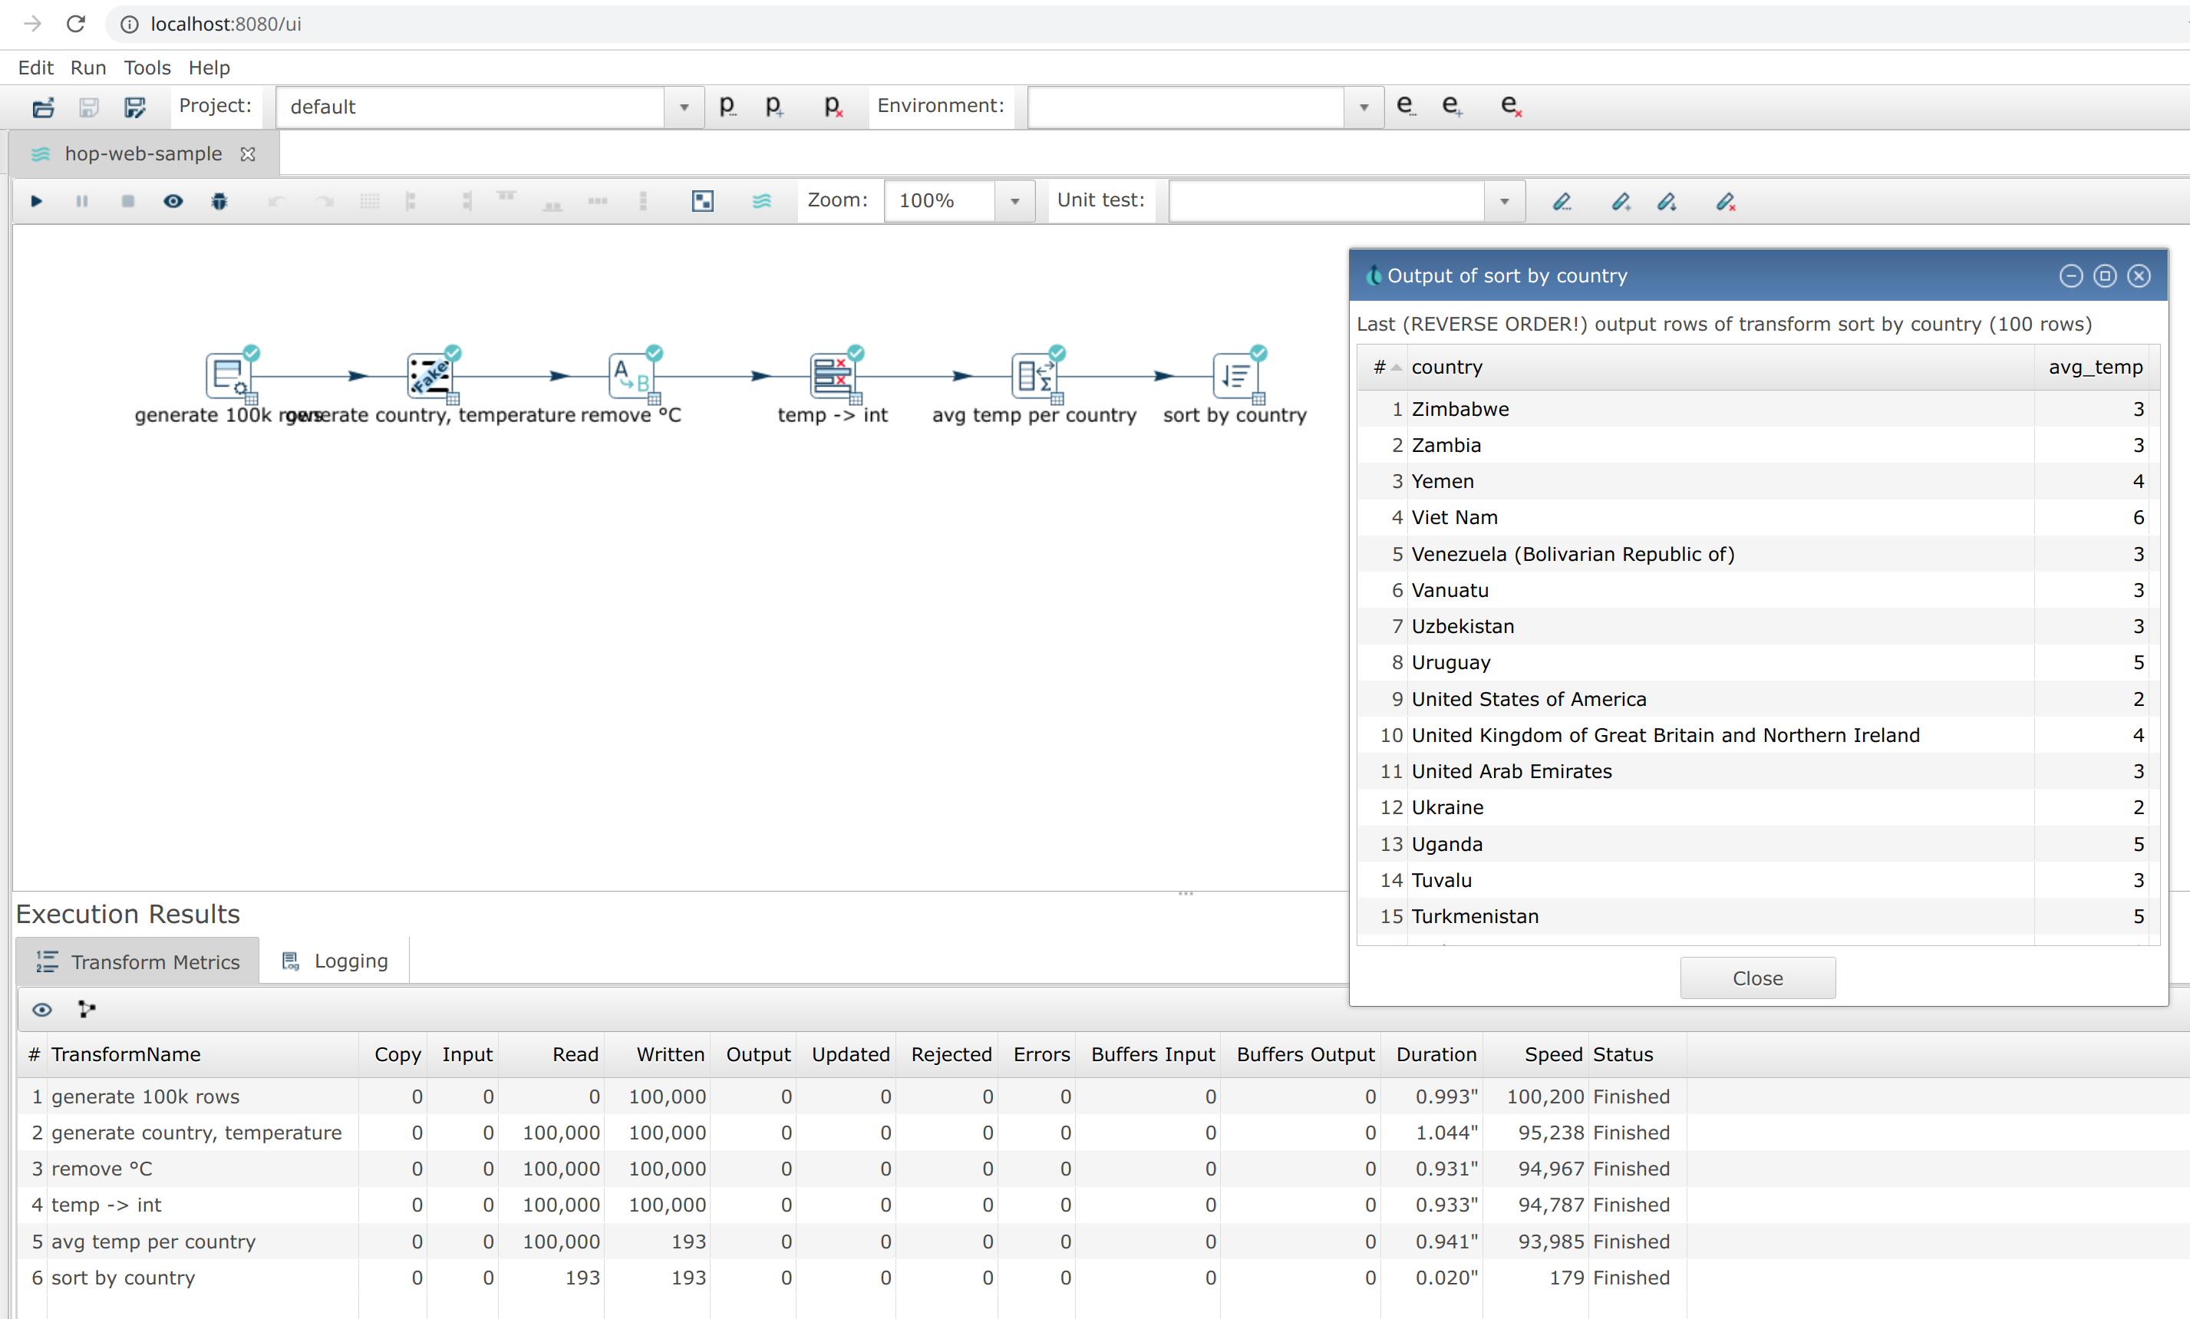Run the hop-web-sample pipeline
This screenshot has height=1319, width=2190.
point(36,201)
